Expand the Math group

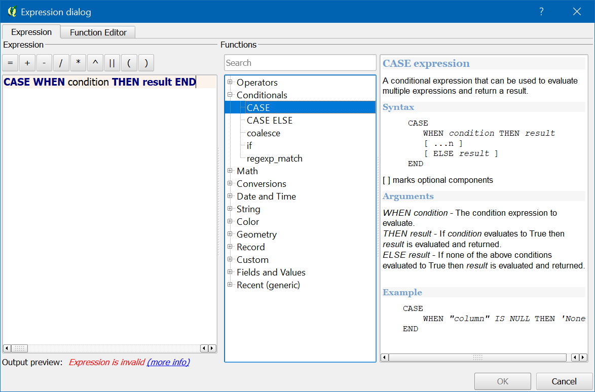(230, 171)
